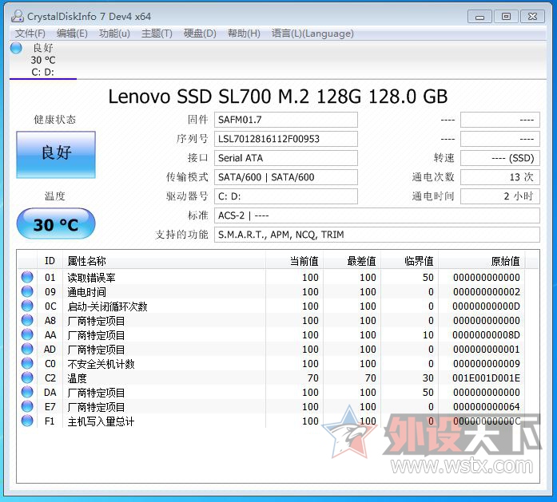Click the status orb in row DA

[27, 392]
